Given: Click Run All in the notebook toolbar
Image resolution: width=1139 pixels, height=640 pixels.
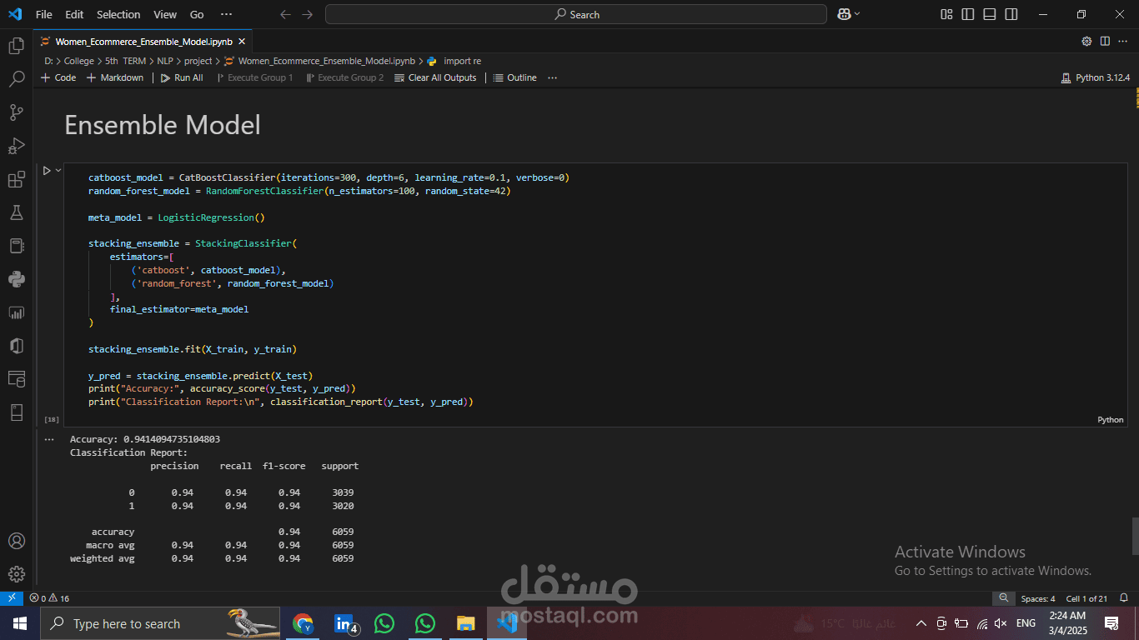Looking at the screenshot, I should 182,77.
